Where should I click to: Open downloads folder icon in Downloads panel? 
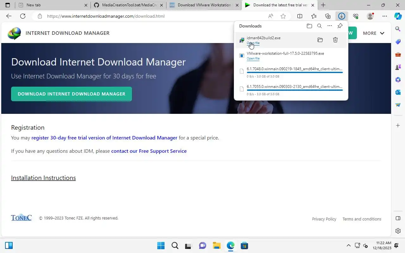coord(309,26)
